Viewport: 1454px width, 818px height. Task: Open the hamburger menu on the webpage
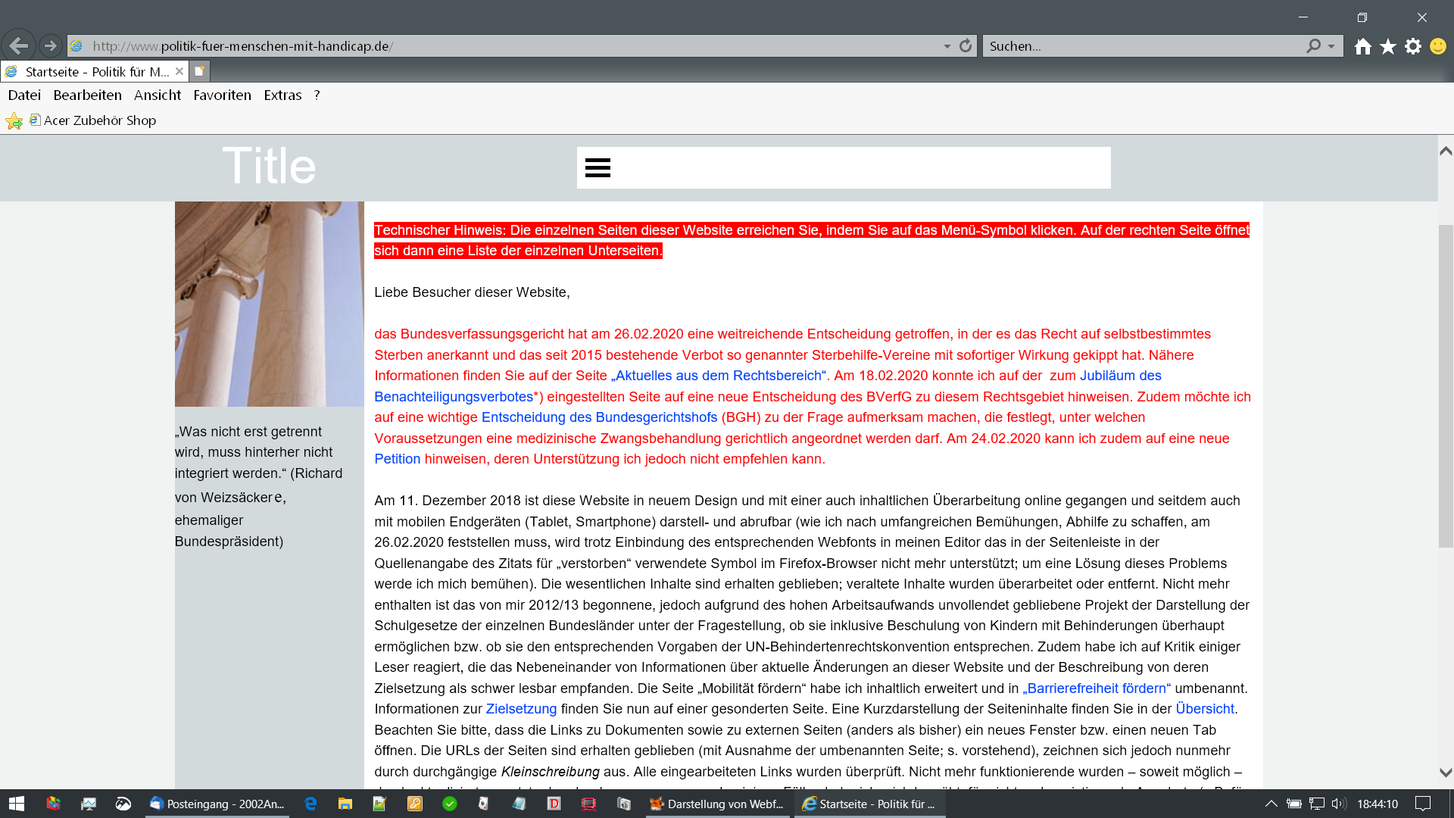598,168
